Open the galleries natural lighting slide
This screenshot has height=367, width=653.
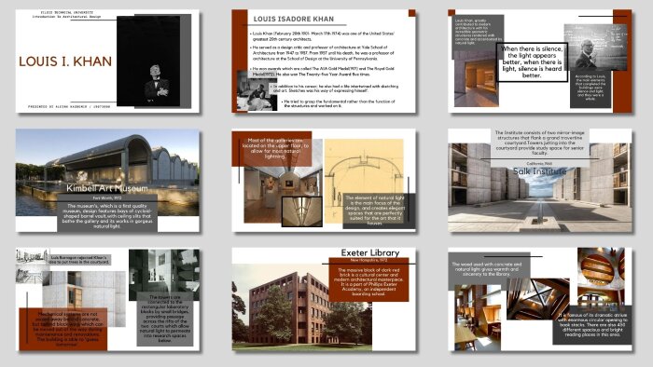[x=324, y=181]
